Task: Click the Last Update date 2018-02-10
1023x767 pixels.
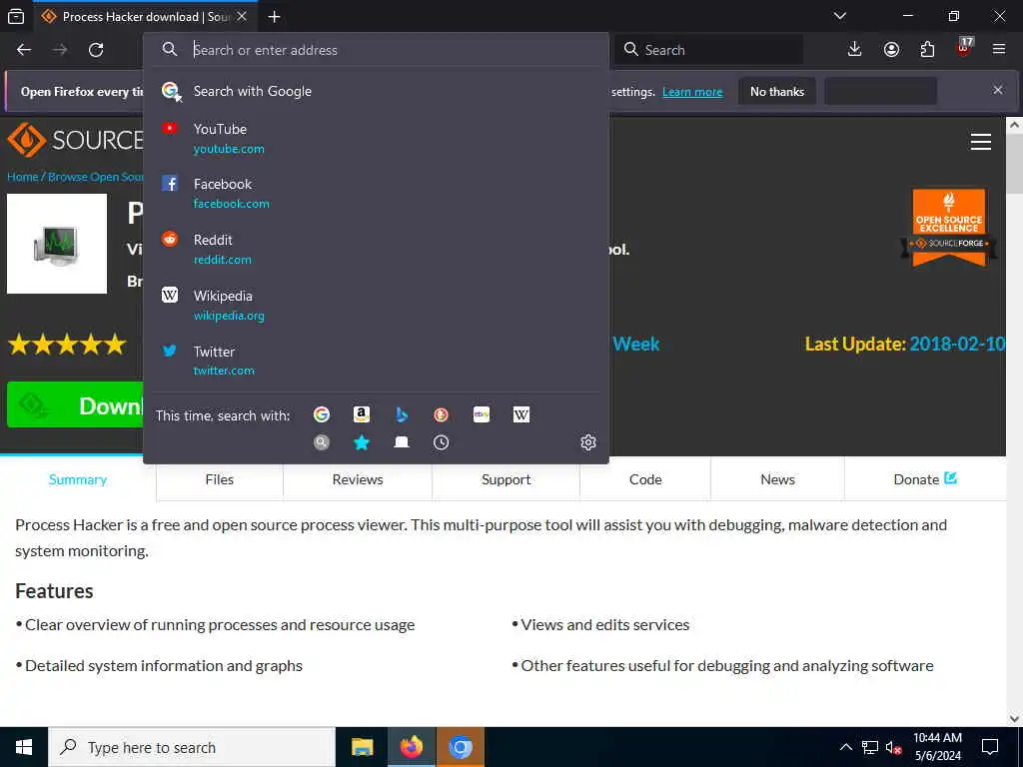Action: [x=957, y=344]
